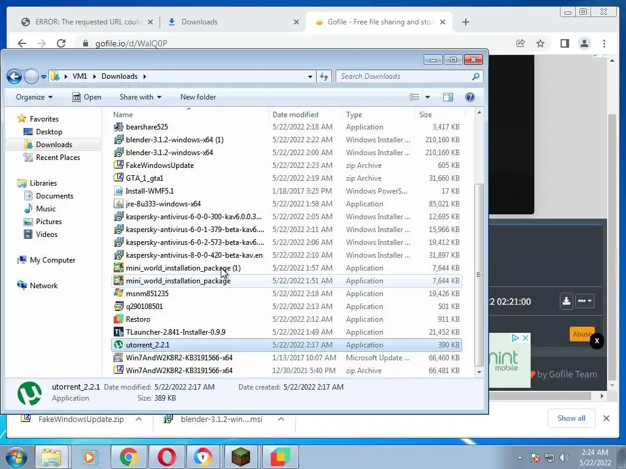
Task: Click the Open toolbar button
Action: click(87, 97)
